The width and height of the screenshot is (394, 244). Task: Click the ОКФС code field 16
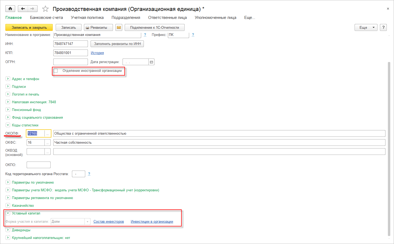[x=36, y=143]
